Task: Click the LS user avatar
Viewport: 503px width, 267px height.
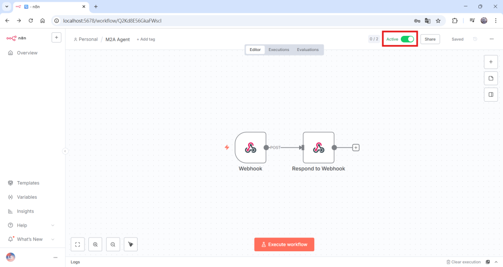Action: [x=11, y=257]
